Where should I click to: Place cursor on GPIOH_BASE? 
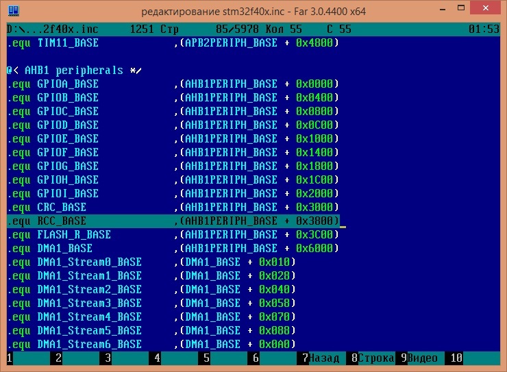68,179
